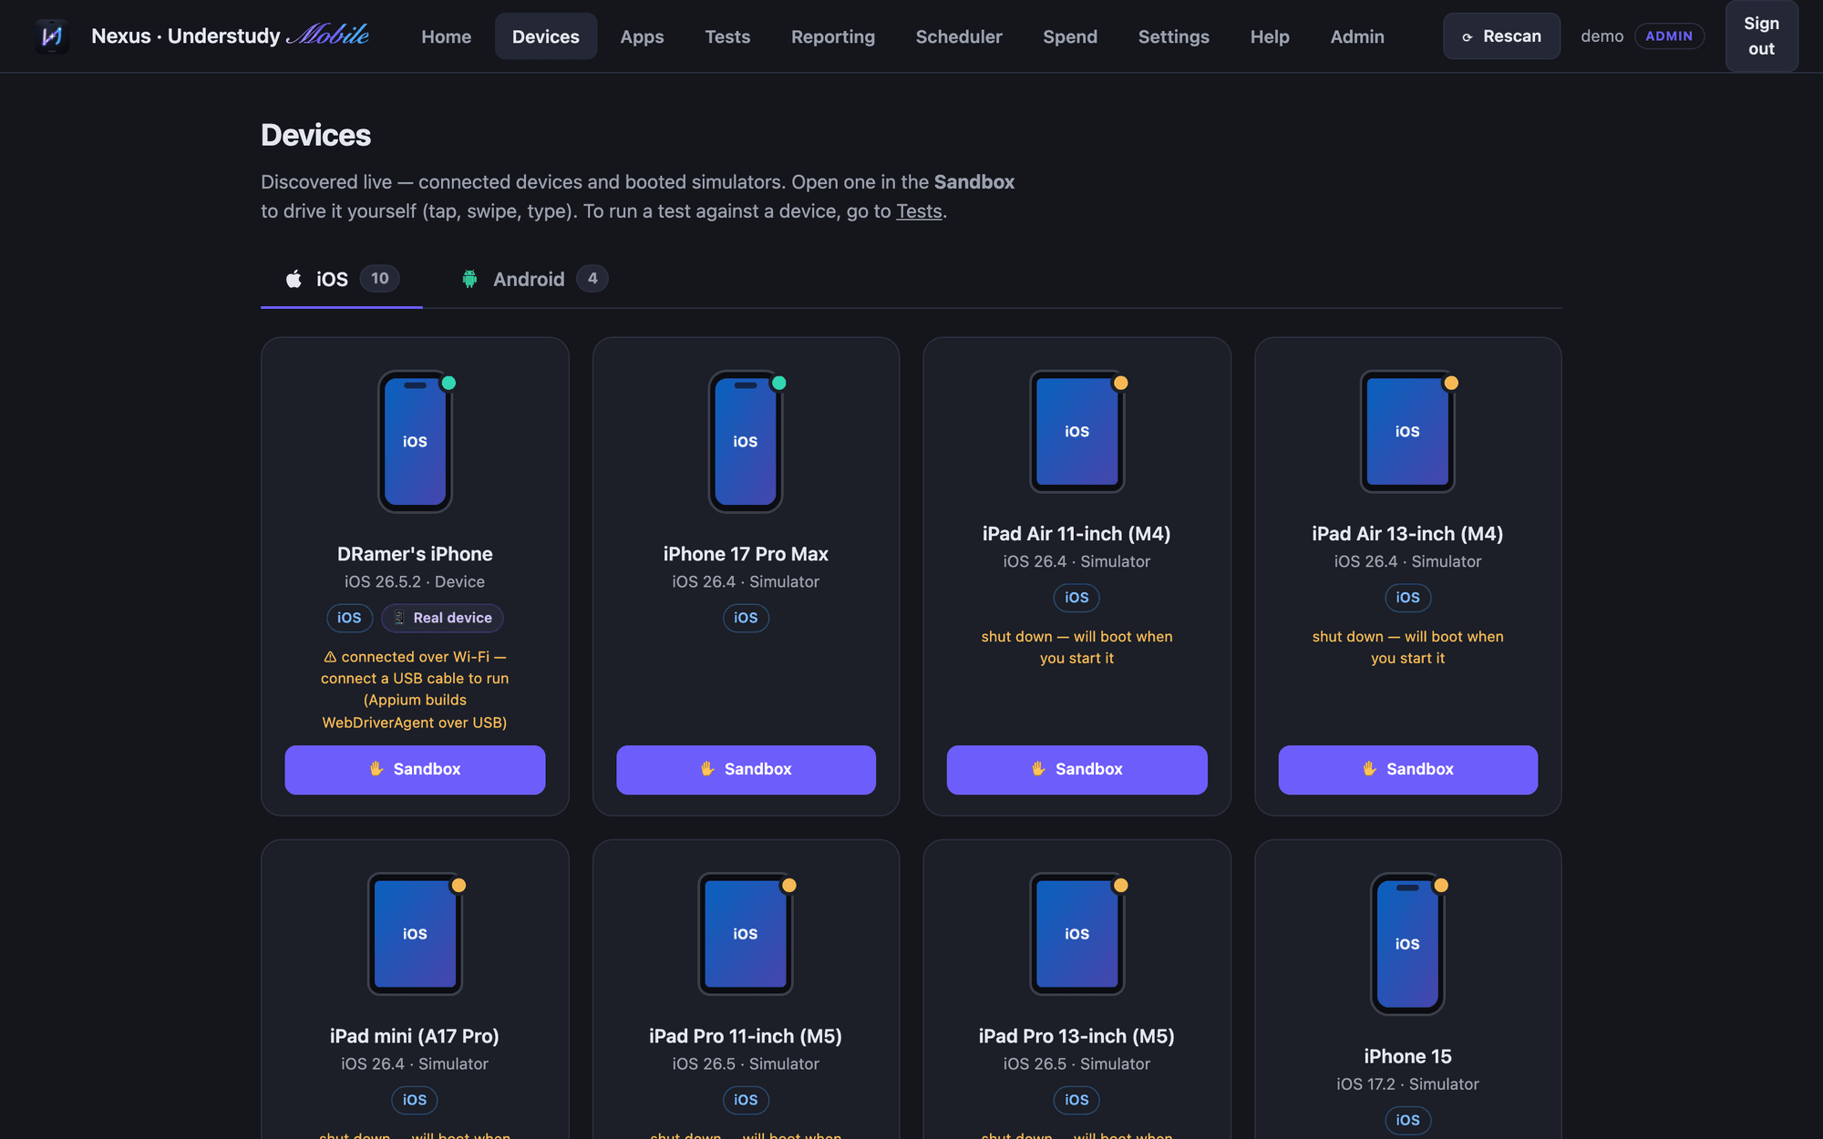Go to the Admin section
The width and height of the screenshot is (1823, 1139).
click(1357, 36)
